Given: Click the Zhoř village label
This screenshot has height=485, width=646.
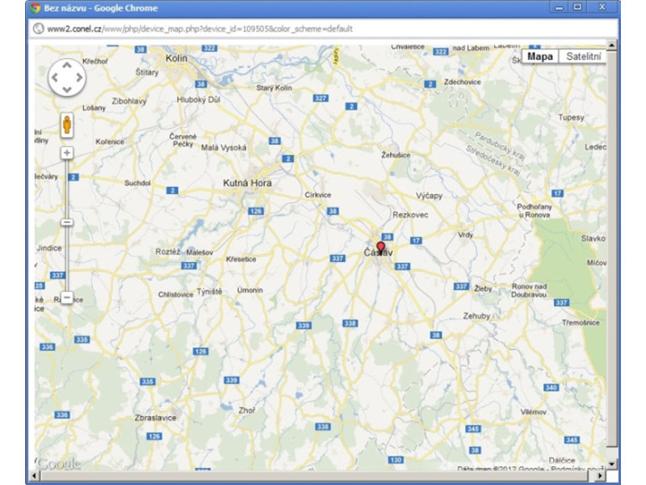Looking at the screenshot, I should pos(247,411).
